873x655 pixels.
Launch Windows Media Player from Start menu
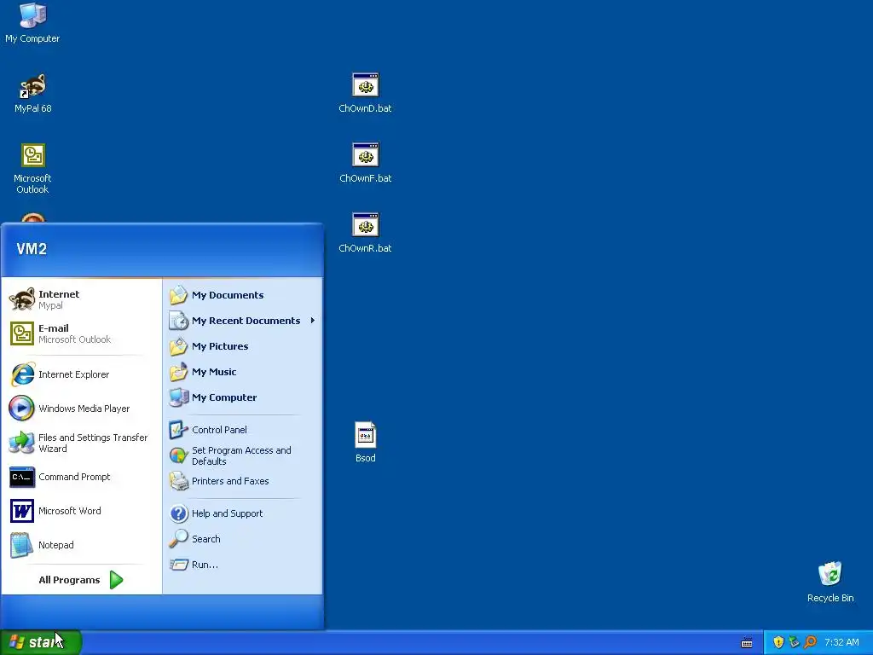[x=81, y=409]
